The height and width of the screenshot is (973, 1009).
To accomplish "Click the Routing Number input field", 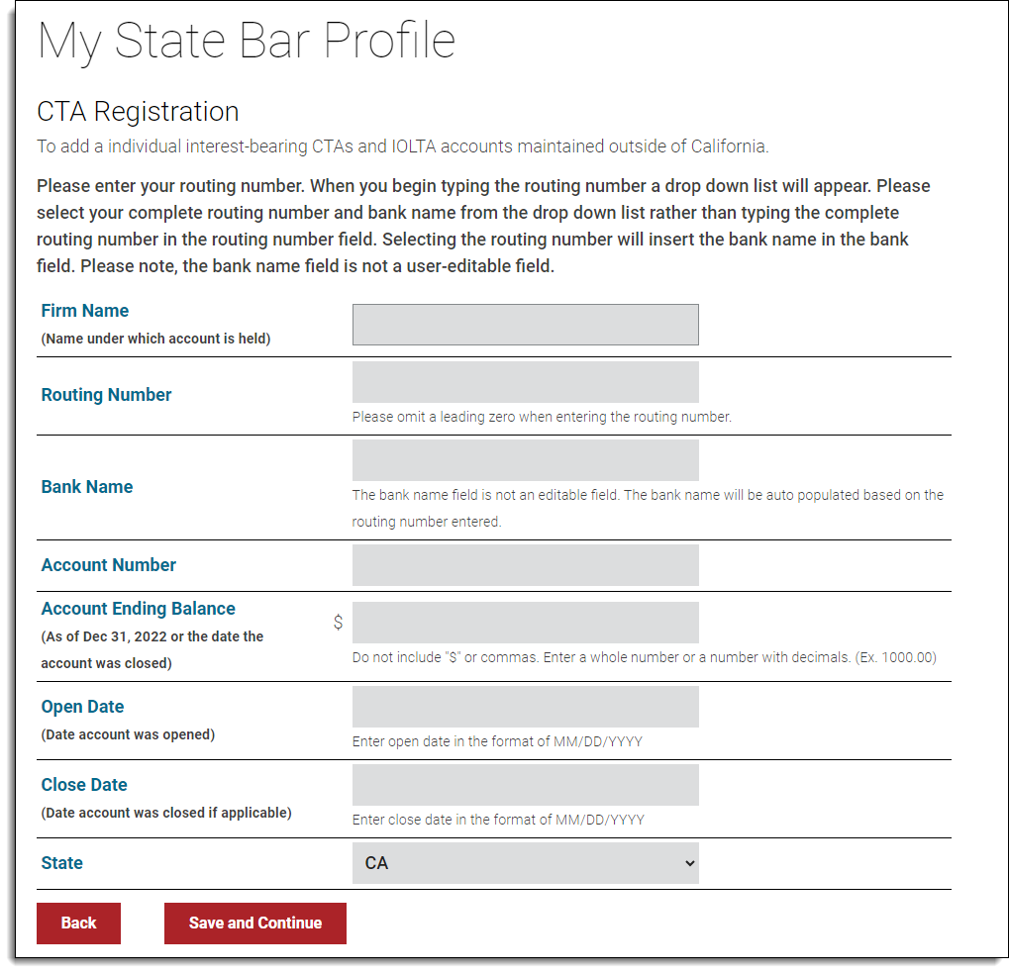I will point(525,382).
